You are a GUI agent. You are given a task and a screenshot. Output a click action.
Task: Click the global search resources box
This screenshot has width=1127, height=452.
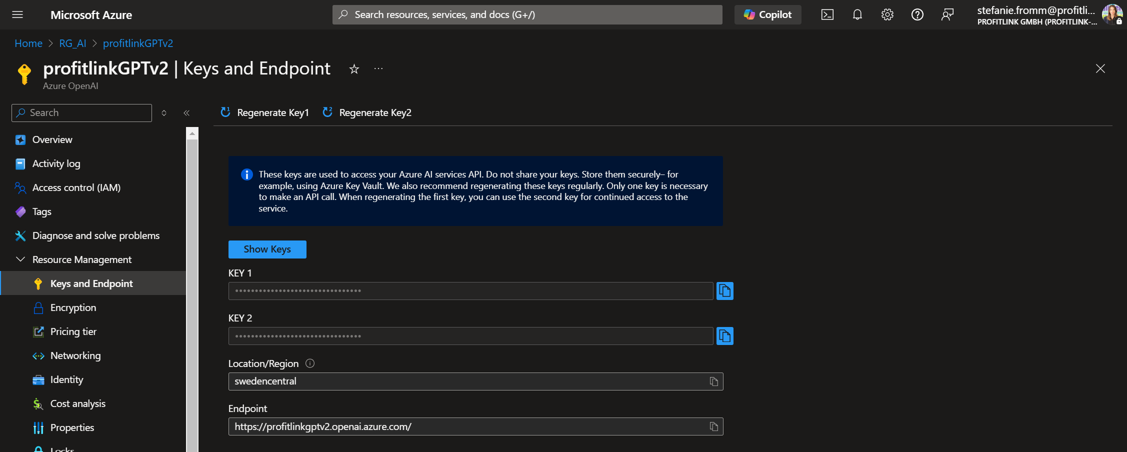point(527,14)
